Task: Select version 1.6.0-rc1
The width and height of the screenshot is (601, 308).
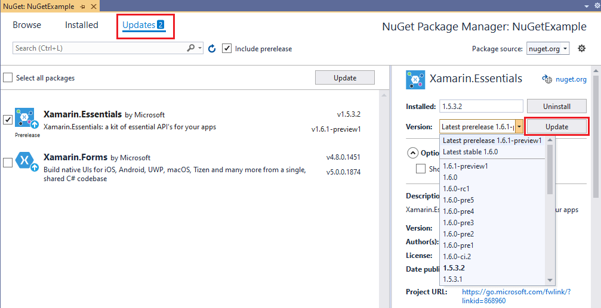Action: (492, 189)
